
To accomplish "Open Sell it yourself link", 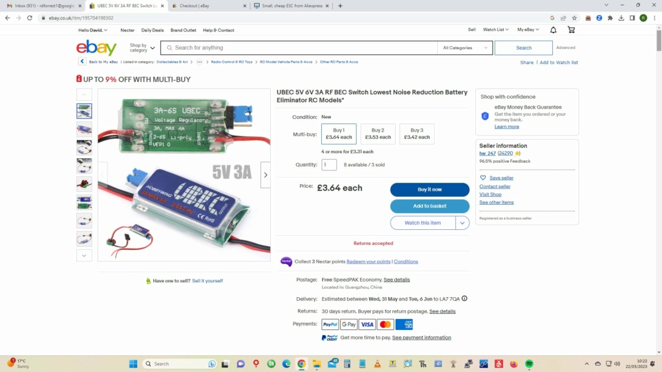I will click(x=208, y=281).
